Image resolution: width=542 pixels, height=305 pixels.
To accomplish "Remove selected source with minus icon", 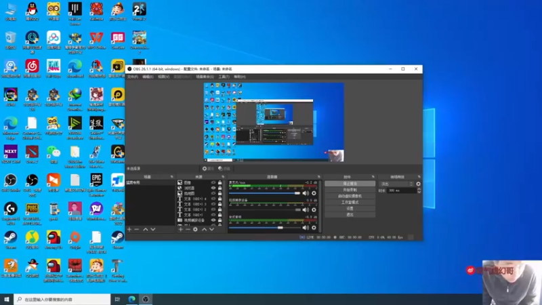I will click(188, 229).
